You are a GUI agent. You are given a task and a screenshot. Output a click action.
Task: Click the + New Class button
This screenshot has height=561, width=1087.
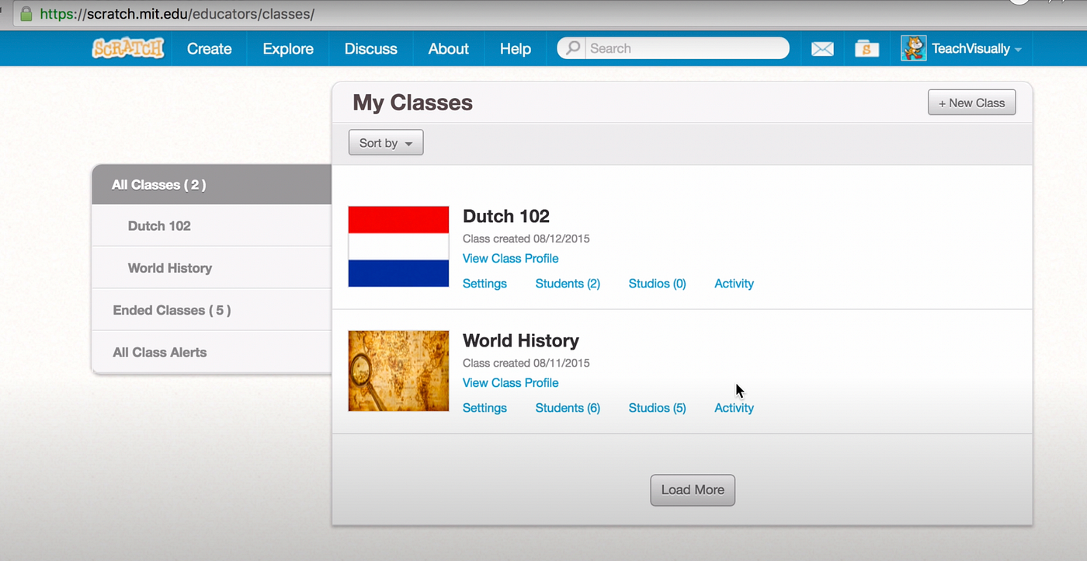pos(971,103)
